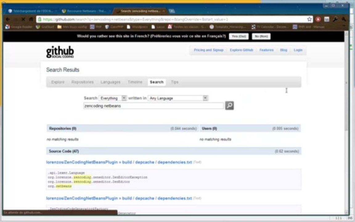355x222 pixels.
Task: Click the magnifier search button
Action: (x=229, y=105)
